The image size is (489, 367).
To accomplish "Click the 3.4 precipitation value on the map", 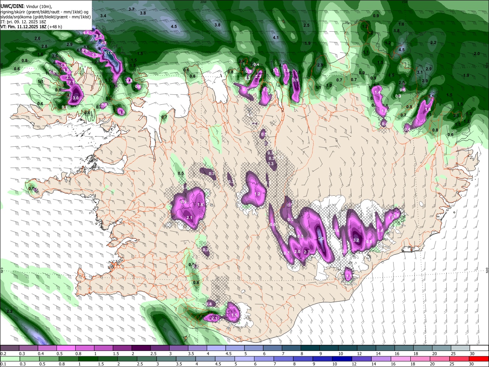I will coord(103,16).
